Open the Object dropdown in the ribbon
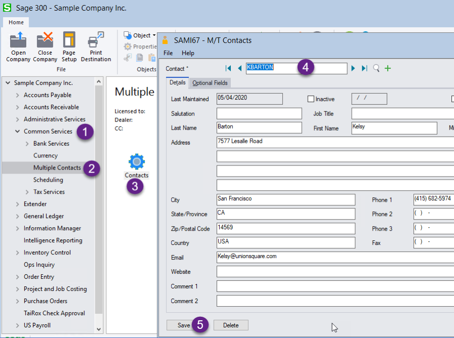Screen dimensions: 454x338 (140, 35)
